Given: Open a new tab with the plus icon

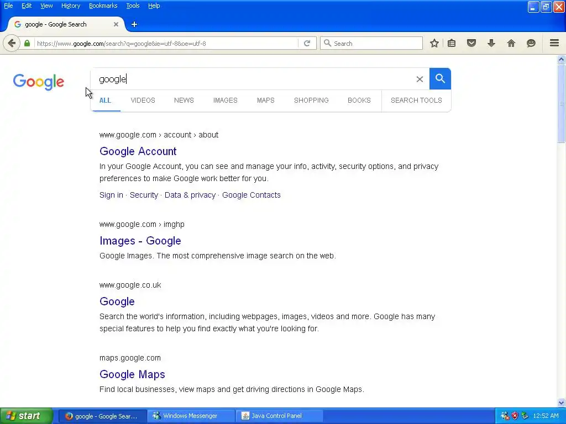Looking at the screenshot, I should 134,24.
